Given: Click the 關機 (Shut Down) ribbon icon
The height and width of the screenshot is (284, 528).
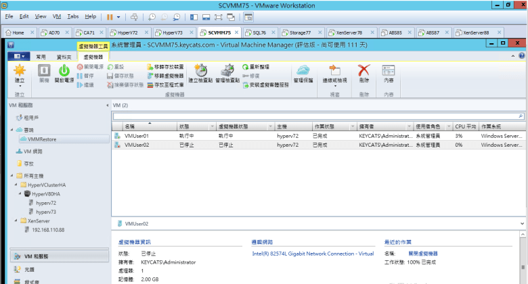Looking at the screenshot, I should pyautogui.click(x=44, y=72).
